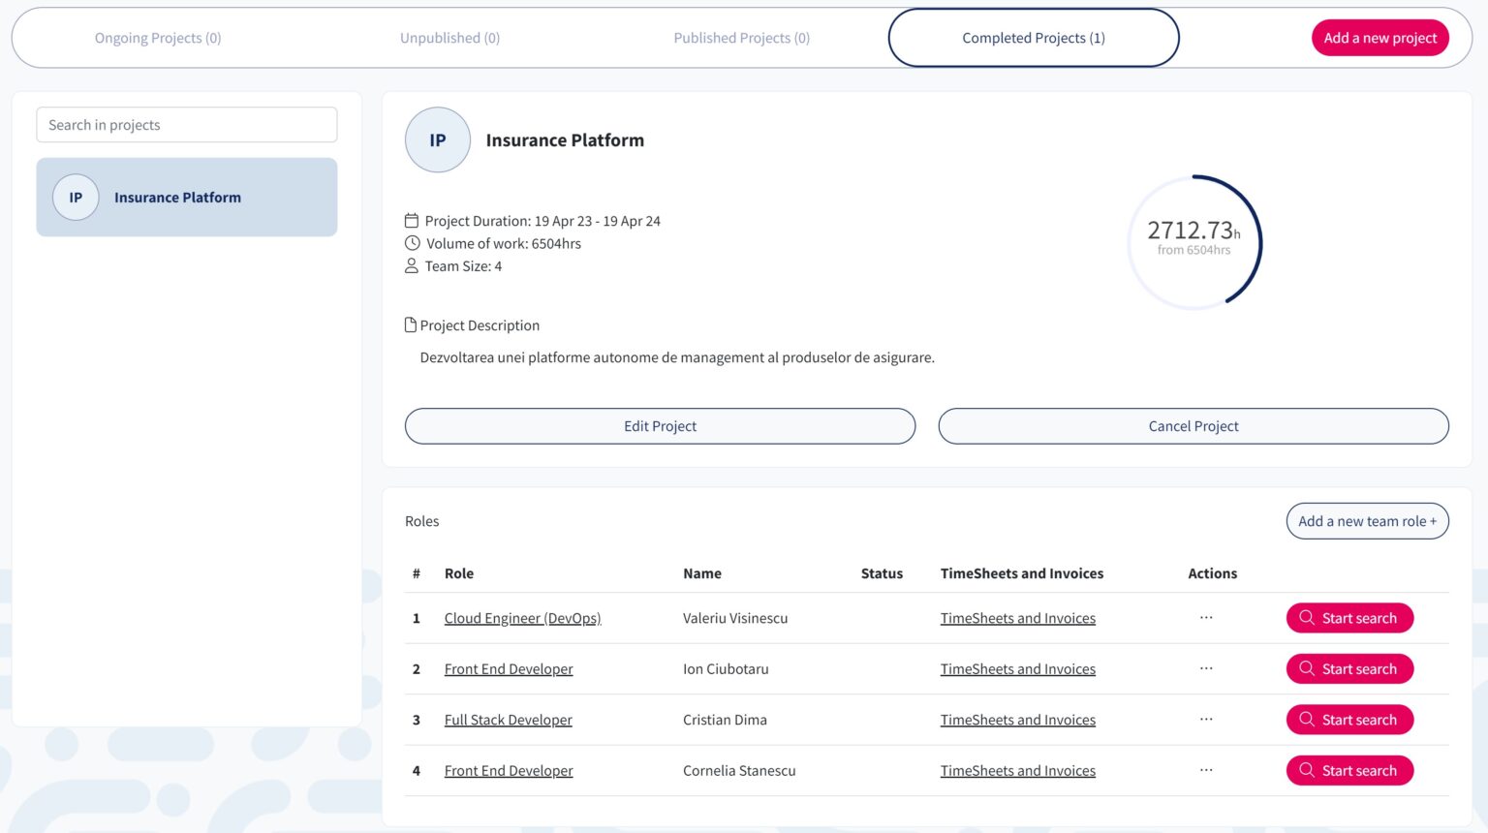Click the IP avatar in project header
This screenshot has height=833, width=1488.
pyautogui.click(x=438, y=140)
